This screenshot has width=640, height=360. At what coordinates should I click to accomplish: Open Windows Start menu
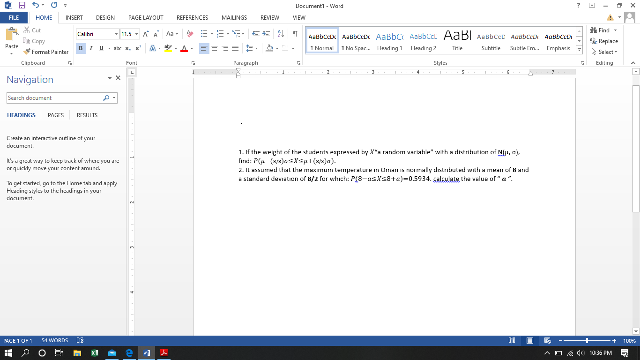[x=8, y=352]
